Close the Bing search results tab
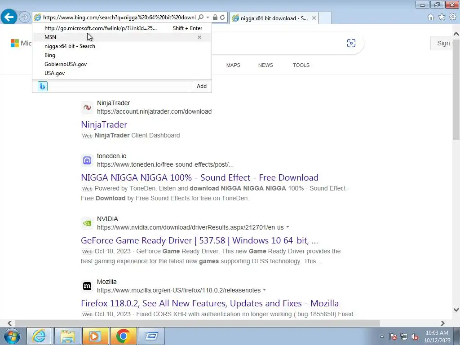This screenshot has width=460, height=345. click(314, 18)
